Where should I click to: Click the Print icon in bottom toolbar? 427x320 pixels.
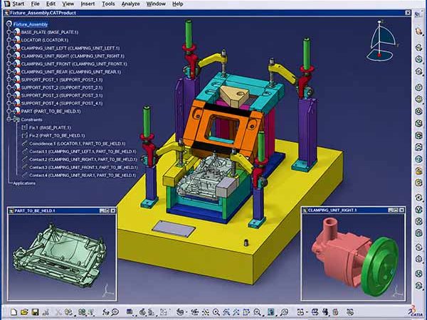click(x=46, y=312)
